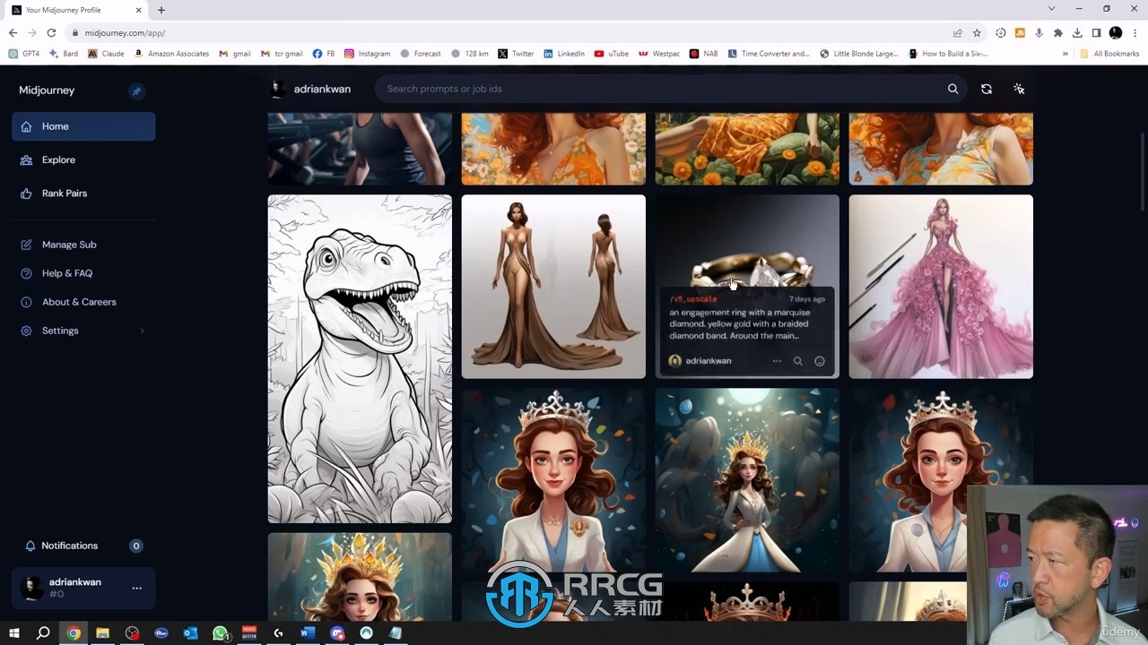Click the search magnifier icon in prompt search bar
This screenshot has width=1148, height=645.
953,89
